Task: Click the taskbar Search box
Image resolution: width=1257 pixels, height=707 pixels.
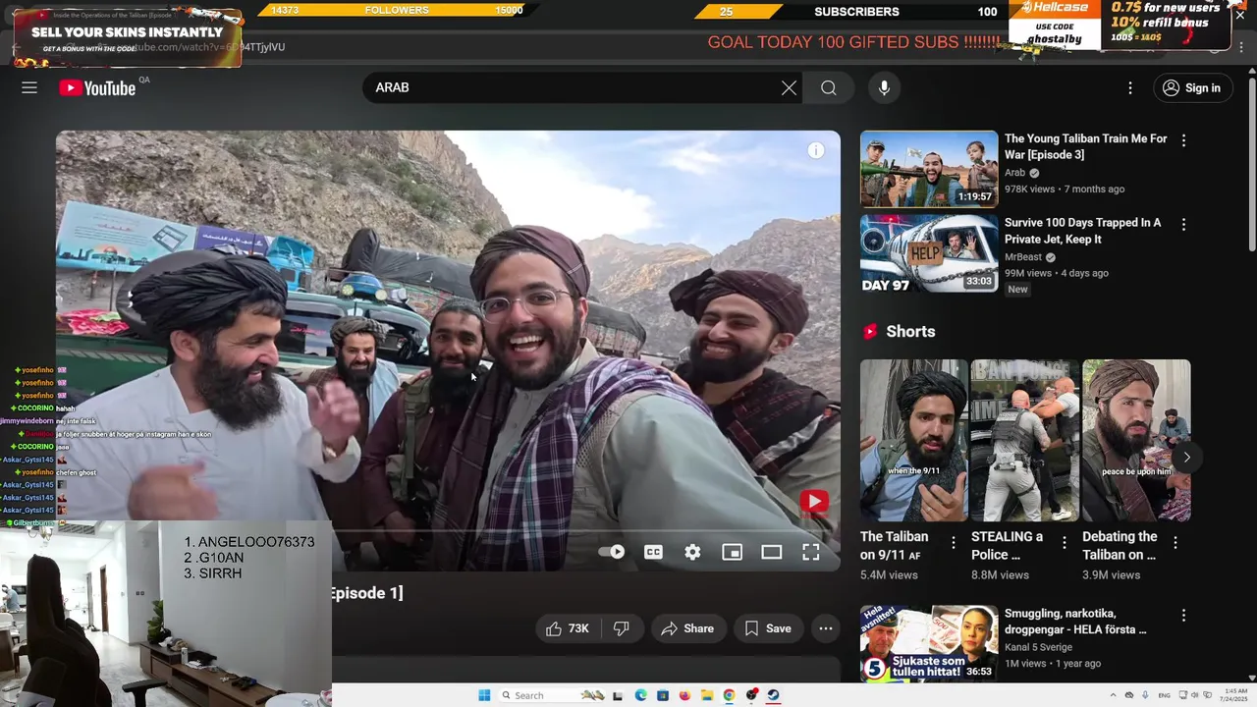Action: point(552,695)
